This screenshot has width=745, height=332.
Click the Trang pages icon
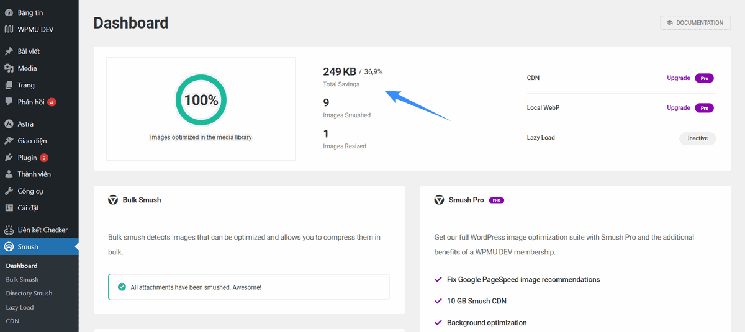click(x=9, y=85)
